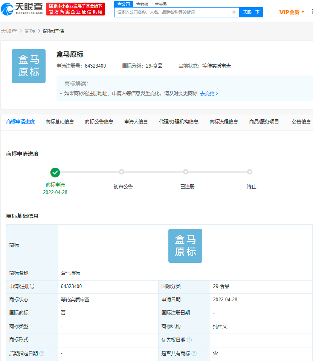Screen dimensions: 313x361
Task: Go to 商标 in the breadcrumb
Action: (30, 31)
